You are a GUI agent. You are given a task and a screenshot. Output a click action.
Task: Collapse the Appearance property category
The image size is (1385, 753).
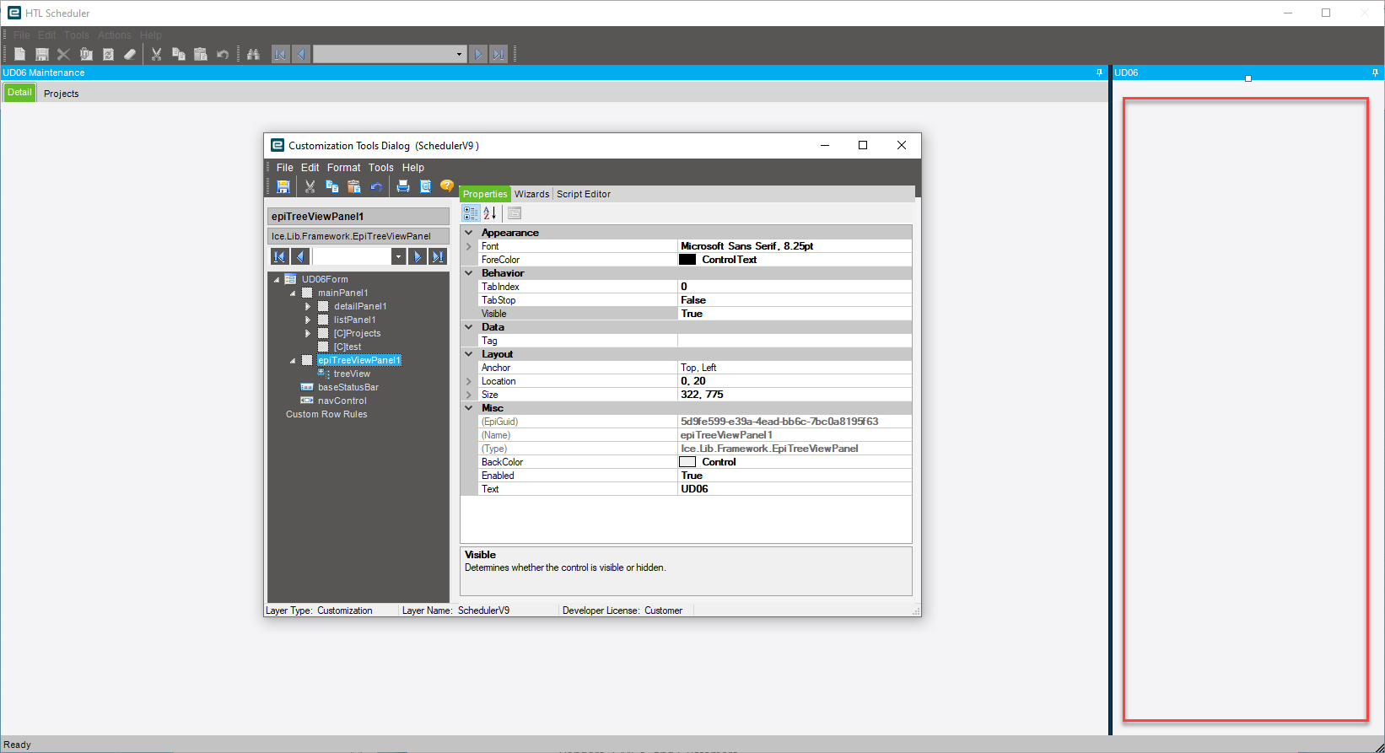point(469,233)
